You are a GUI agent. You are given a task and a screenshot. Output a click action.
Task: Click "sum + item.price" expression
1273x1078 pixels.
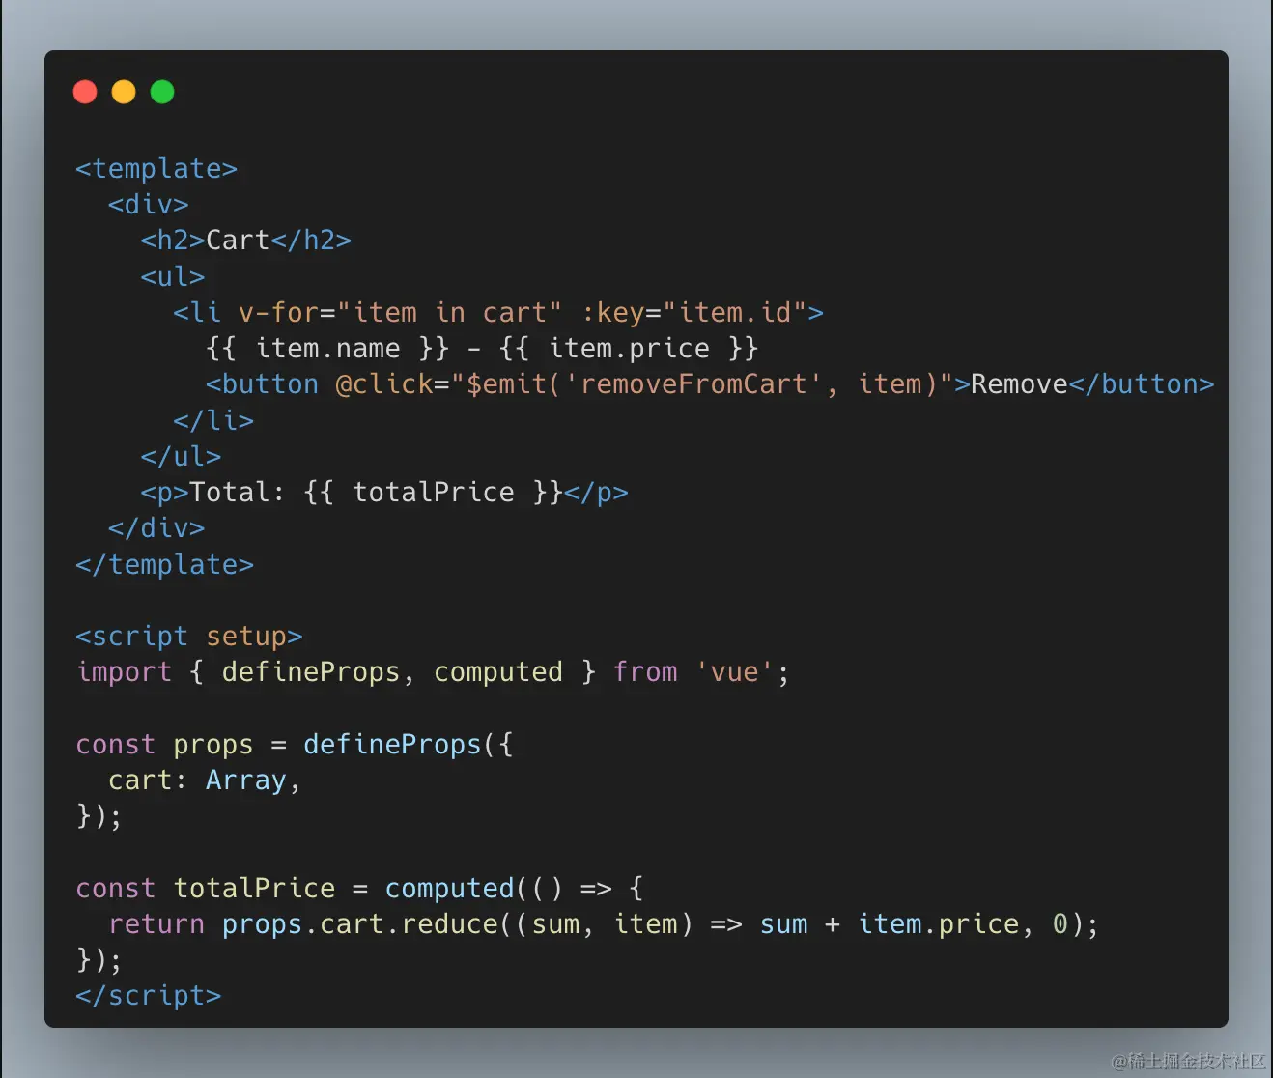tap(890, 924)
